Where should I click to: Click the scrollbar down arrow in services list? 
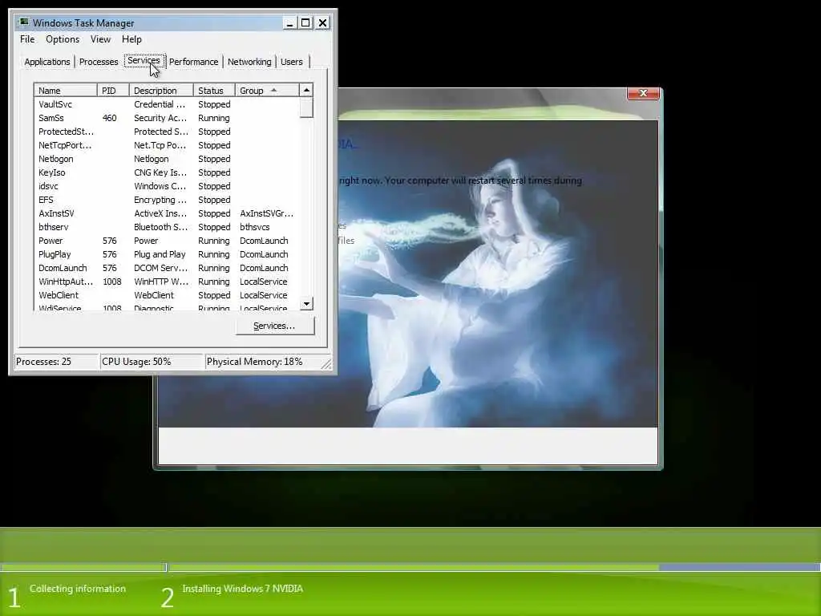pyautogui.click(x=306, y=304)
